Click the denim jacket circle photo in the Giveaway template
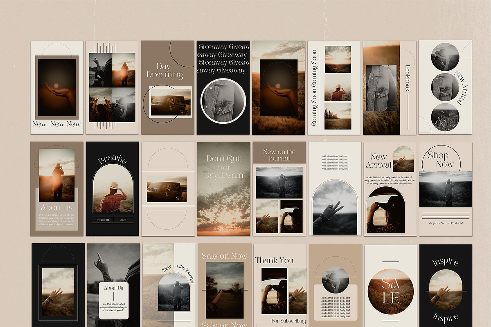The height and width of the screenshot is (327, 491). tap(223, 101)
